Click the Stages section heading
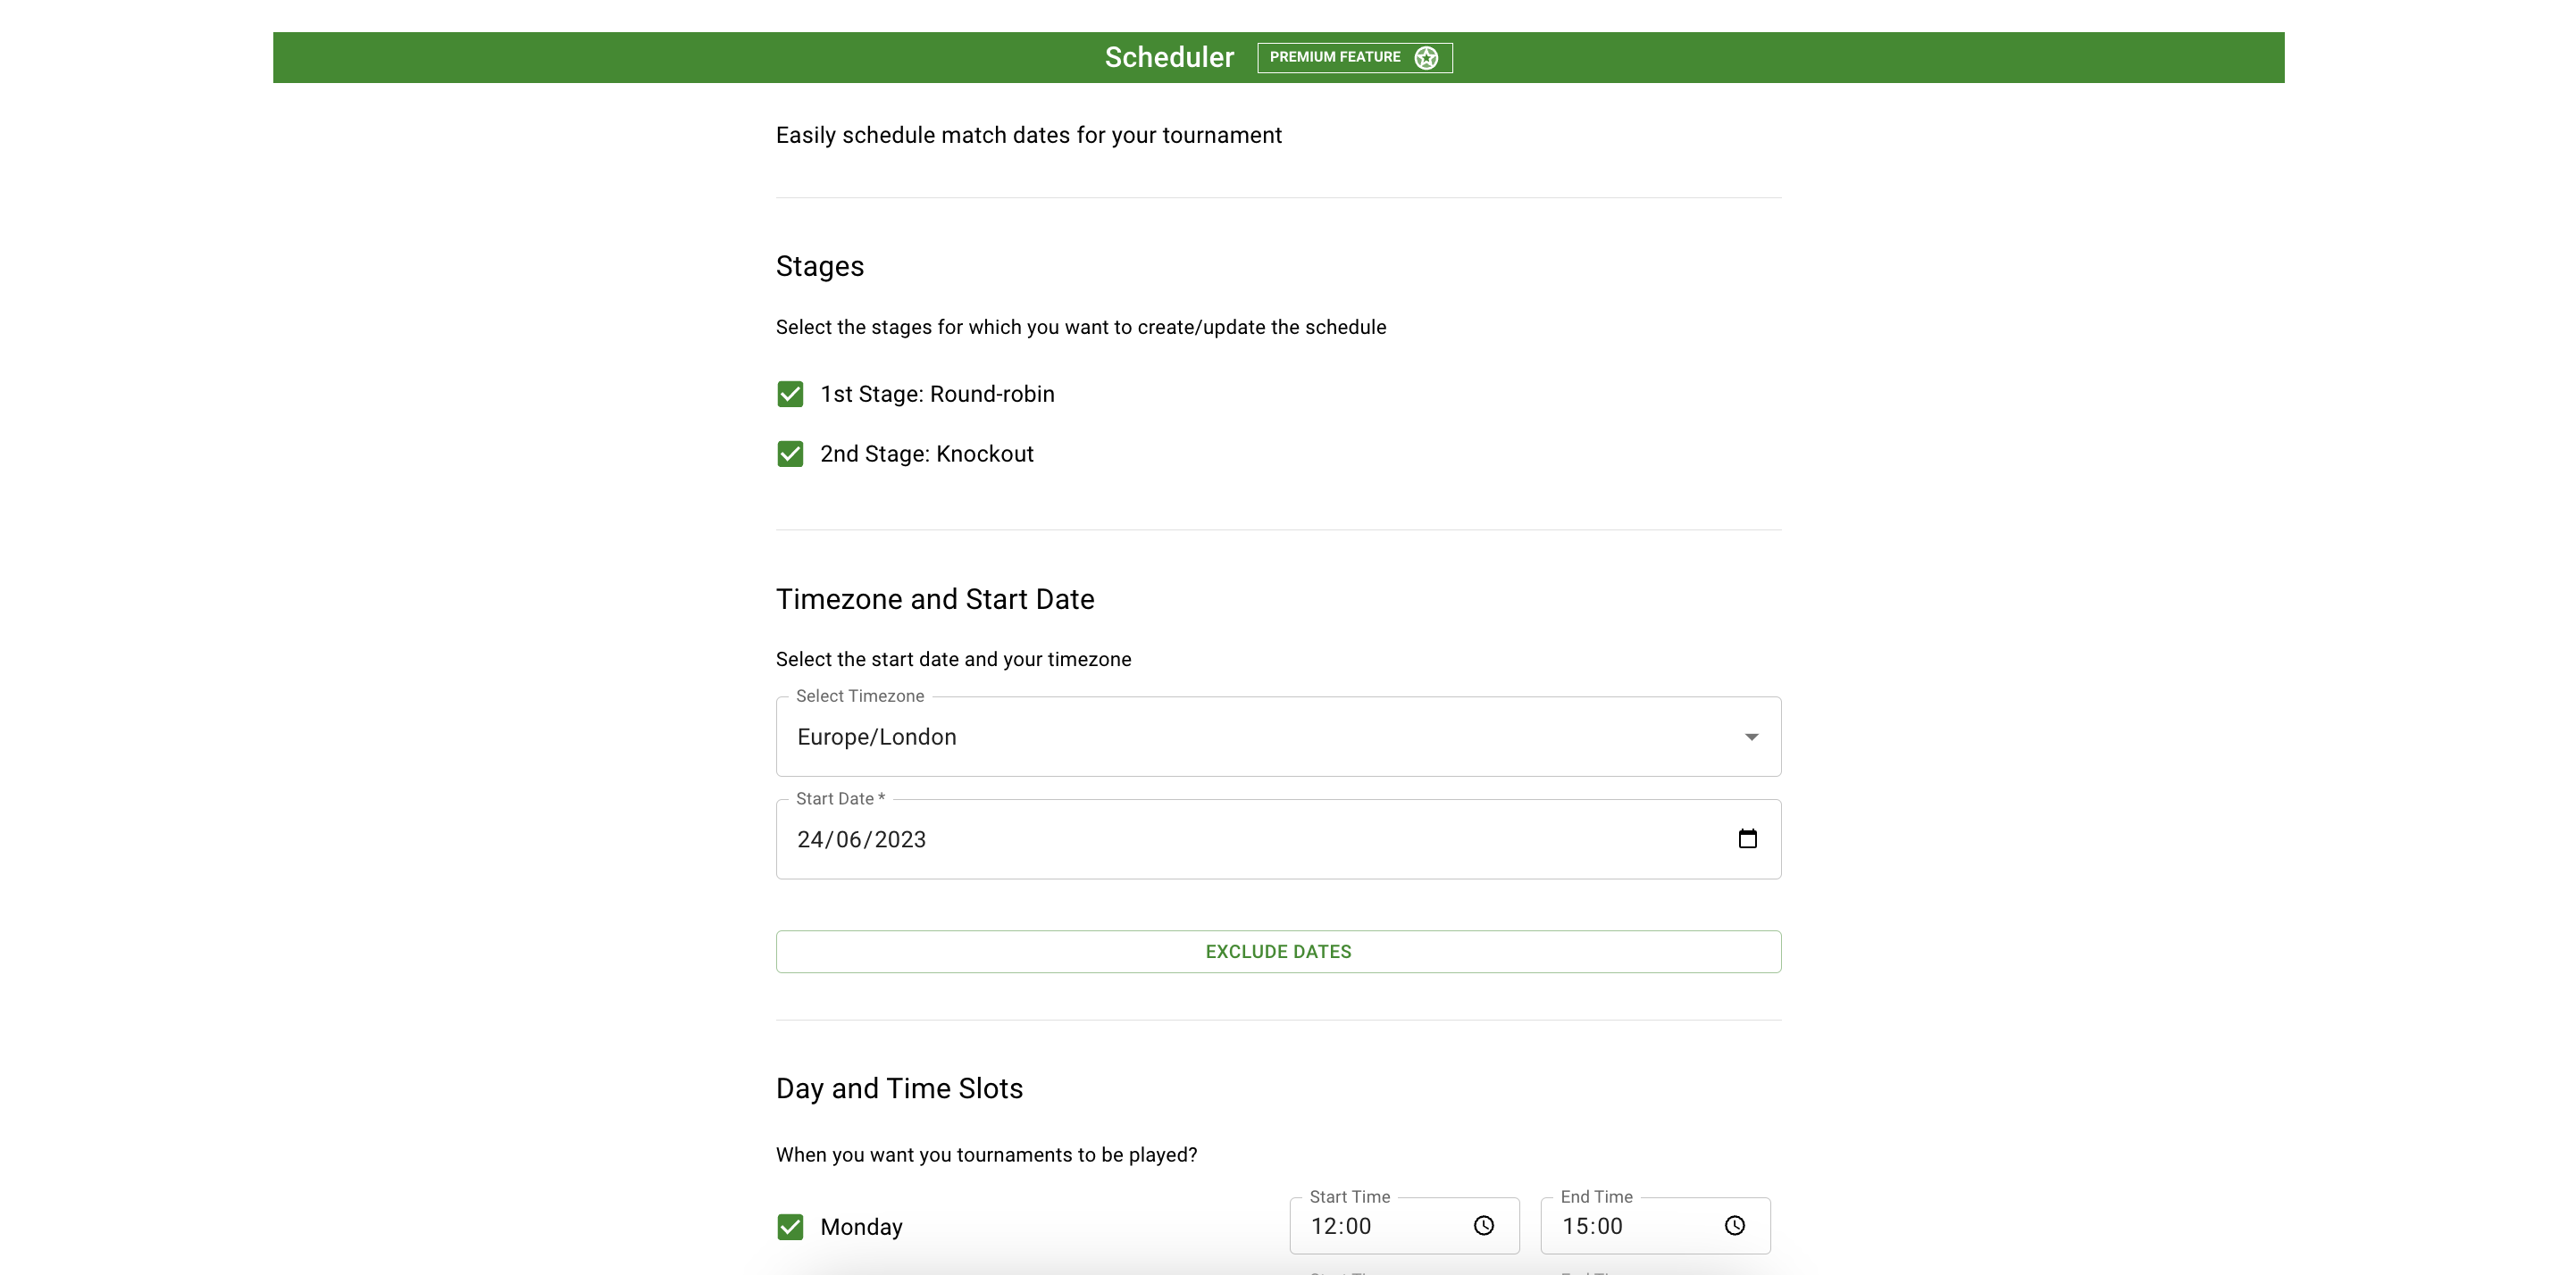2576x1275 pixels. [x=819, y=266]
